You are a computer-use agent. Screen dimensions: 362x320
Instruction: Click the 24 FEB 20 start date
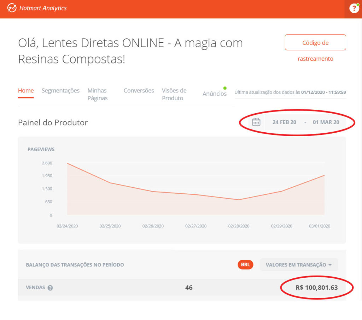(x=284, y=122)
